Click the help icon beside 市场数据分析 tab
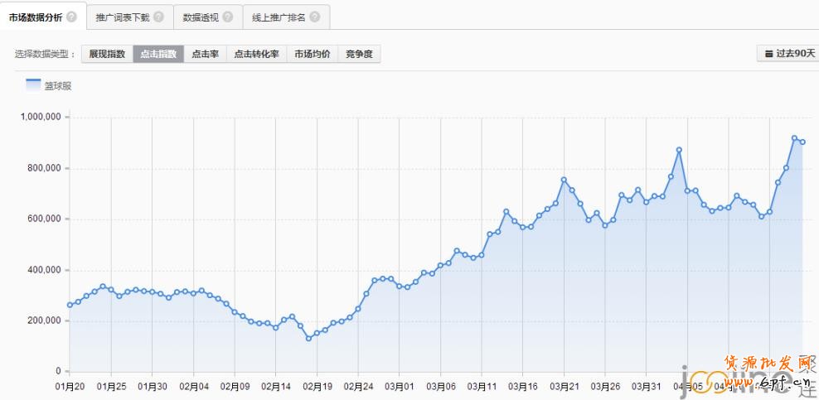The image size is (819, 400). [72, 17]
